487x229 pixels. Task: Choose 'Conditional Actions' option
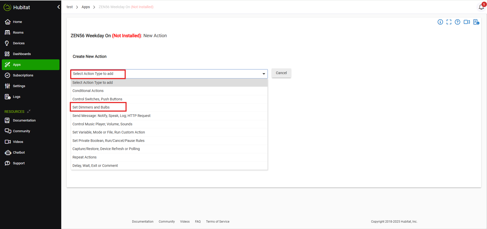tap(169, 91)
